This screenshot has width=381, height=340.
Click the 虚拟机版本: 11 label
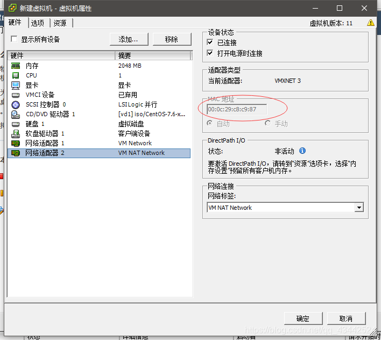coord(331,23)
